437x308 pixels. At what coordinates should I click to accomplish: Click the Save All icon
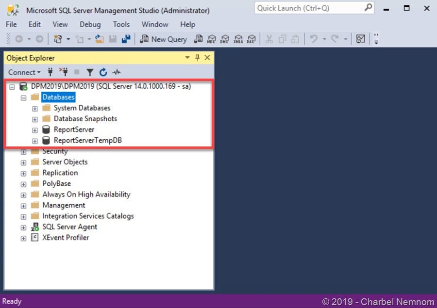[126, 39]
